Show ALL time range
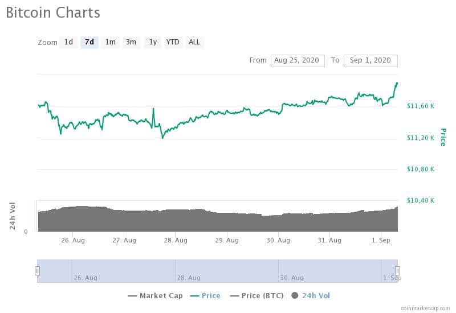Viewport: 456px width, 313px height. [x=194, y=42]
